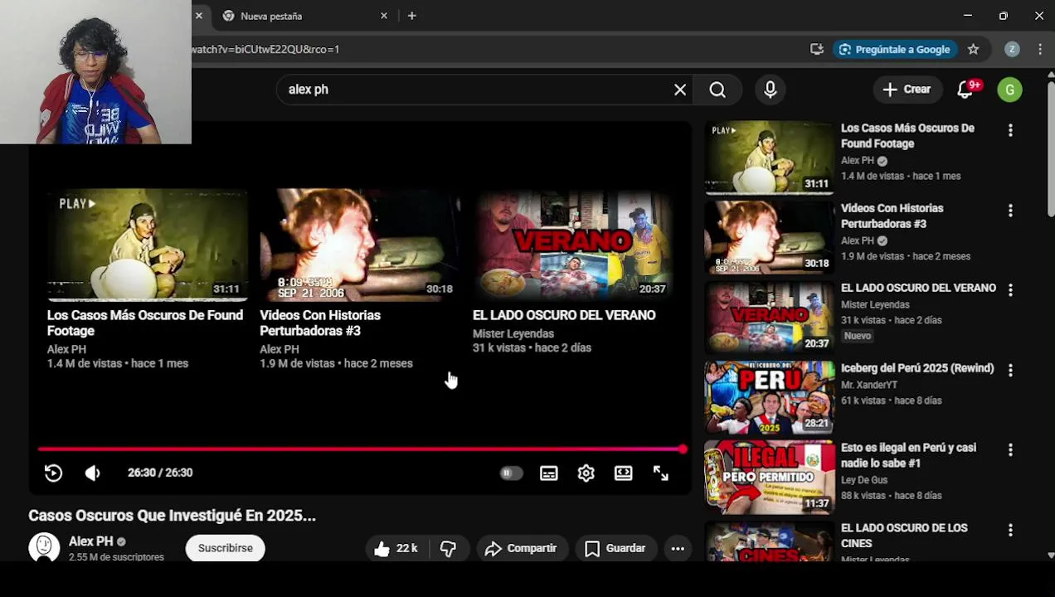
Task: Open the Mister Leyendas channel under end-screen VERANO
Action: click(x=513, y=333)
